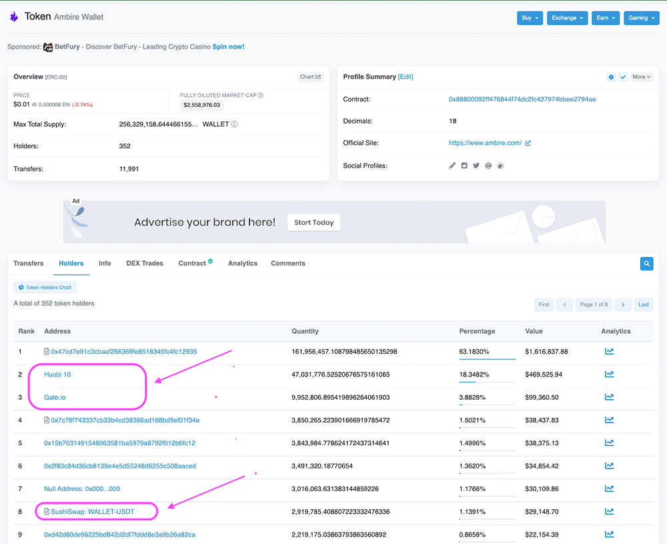Image resolution: width=667 pixels, height=544 pixels.
Task: Open the address 0xd42d80de96225bd8 link
Action: (x=120, y=535)
